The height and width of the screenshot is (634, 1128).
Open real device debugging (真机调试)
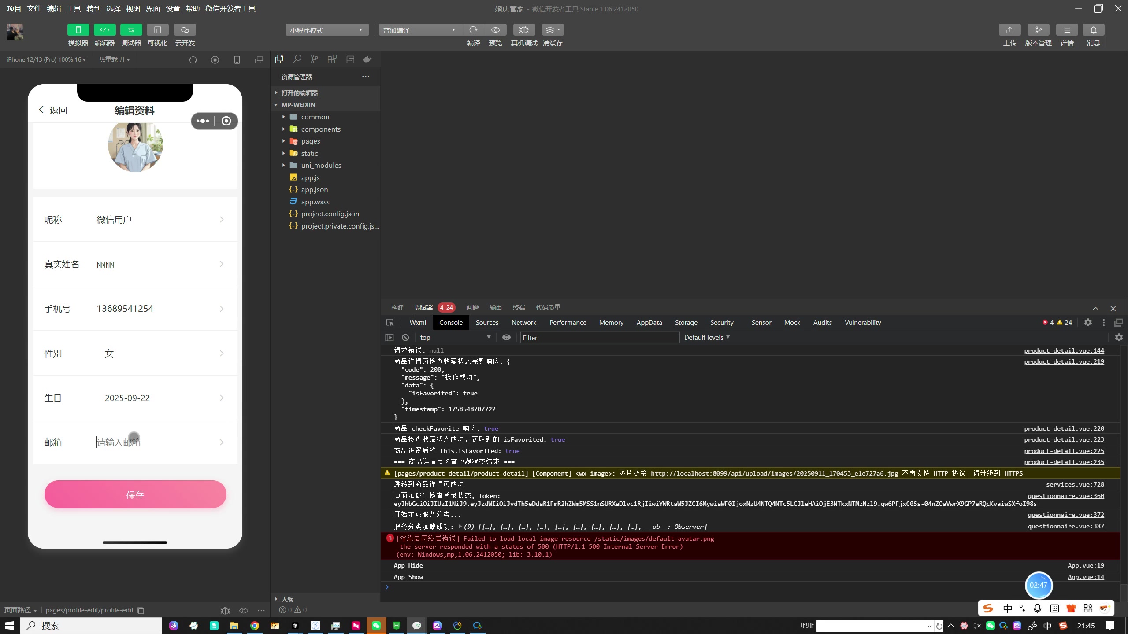pyautogui.click(x=524, y=30)
